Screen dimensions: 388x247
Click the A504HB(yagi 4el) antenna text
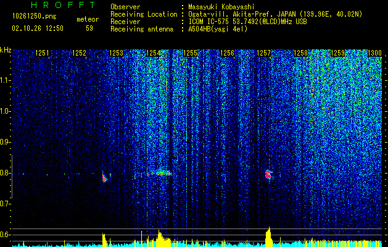coord(218,29)
